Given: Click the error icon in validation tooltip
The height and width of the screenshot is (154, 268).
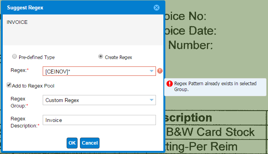Looking at the screenshot, I should [x=170, y=84].
